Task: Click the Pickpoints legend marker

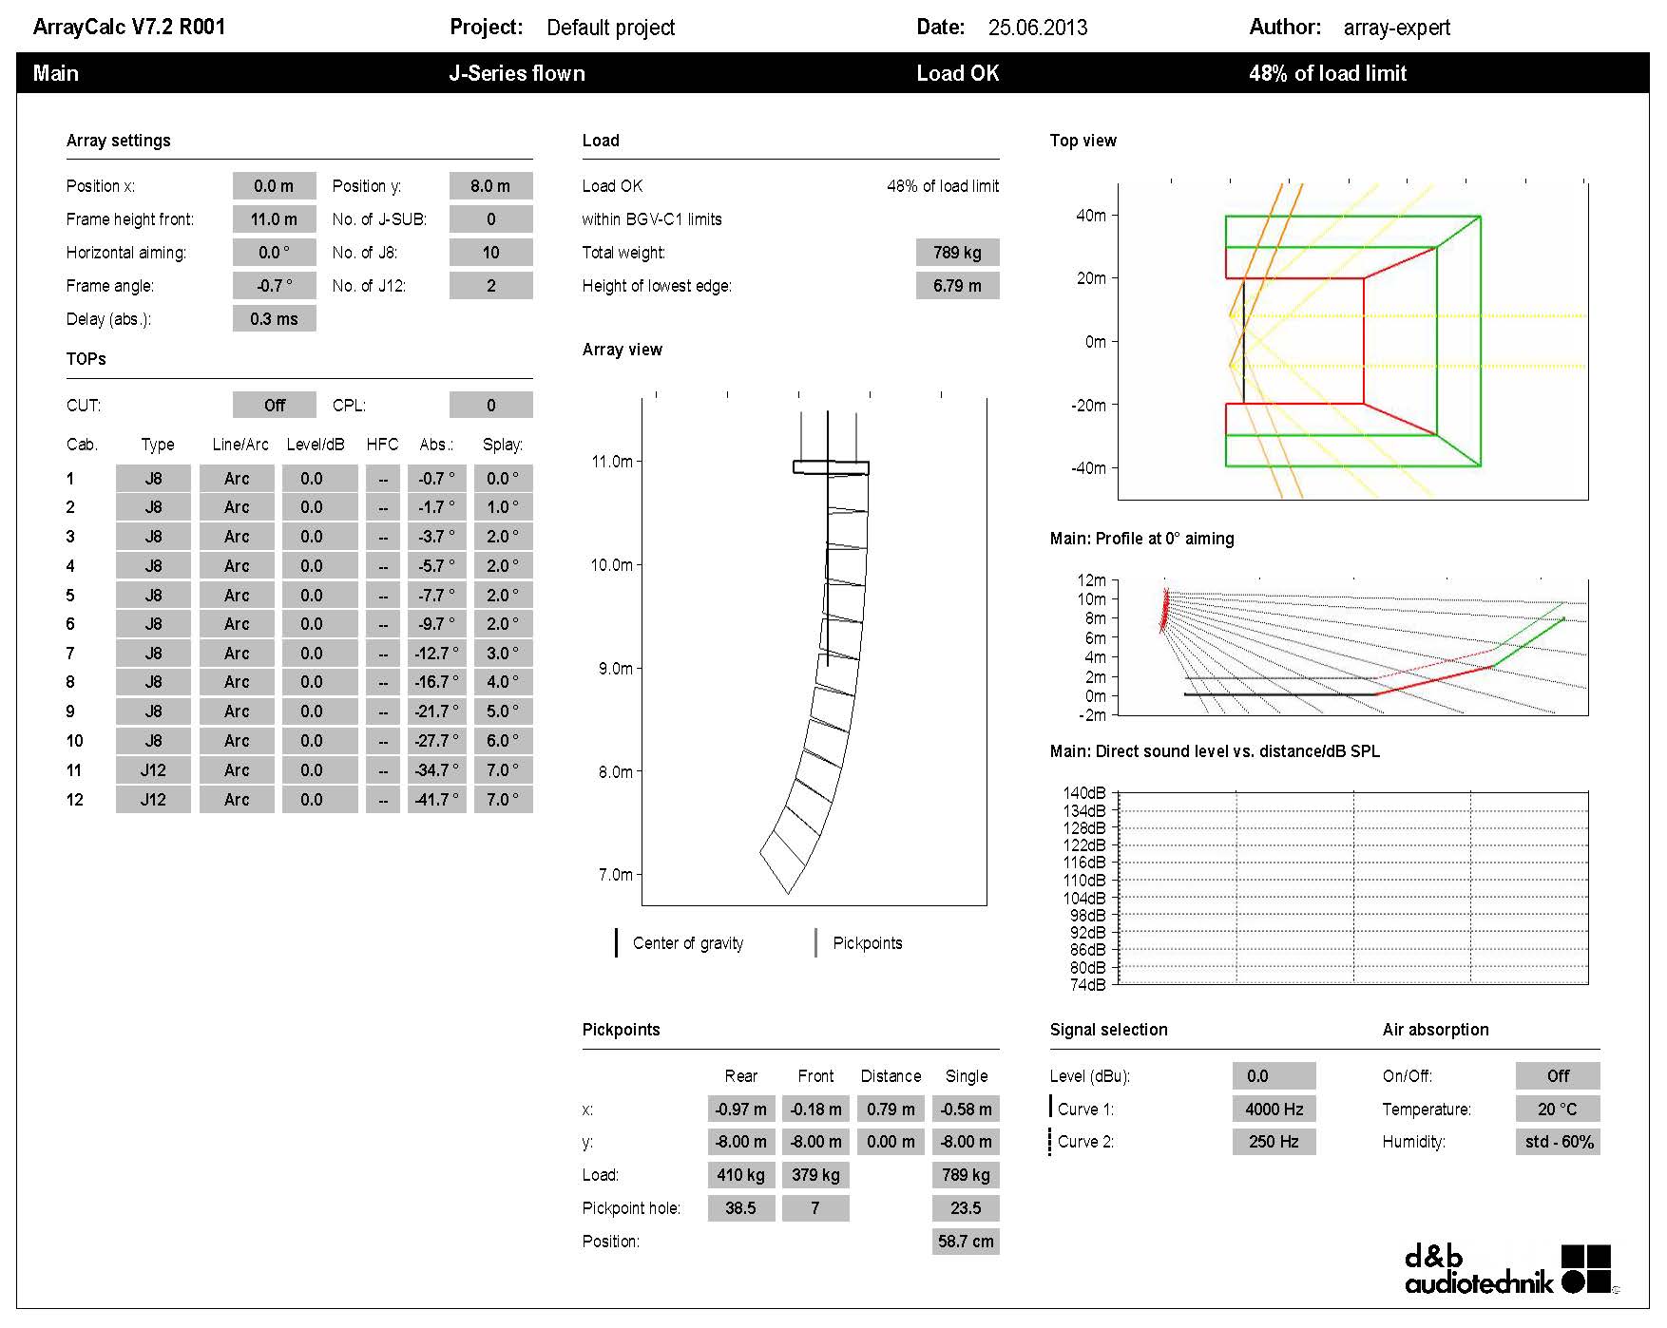Action: (x=816, y=943)
